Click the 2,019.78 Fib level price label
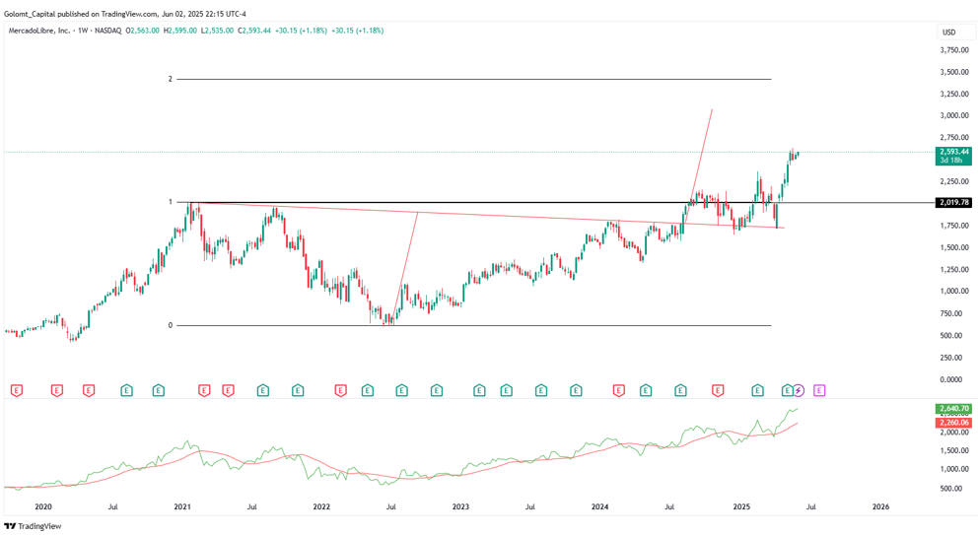Viewport: 978px width, 535px height. (953, 203)
